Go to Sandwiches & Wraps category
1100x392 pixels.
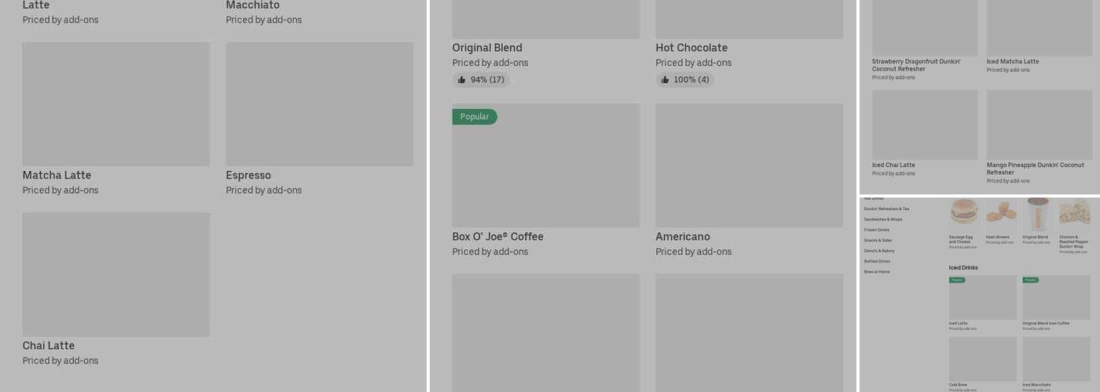click(883, 220)
